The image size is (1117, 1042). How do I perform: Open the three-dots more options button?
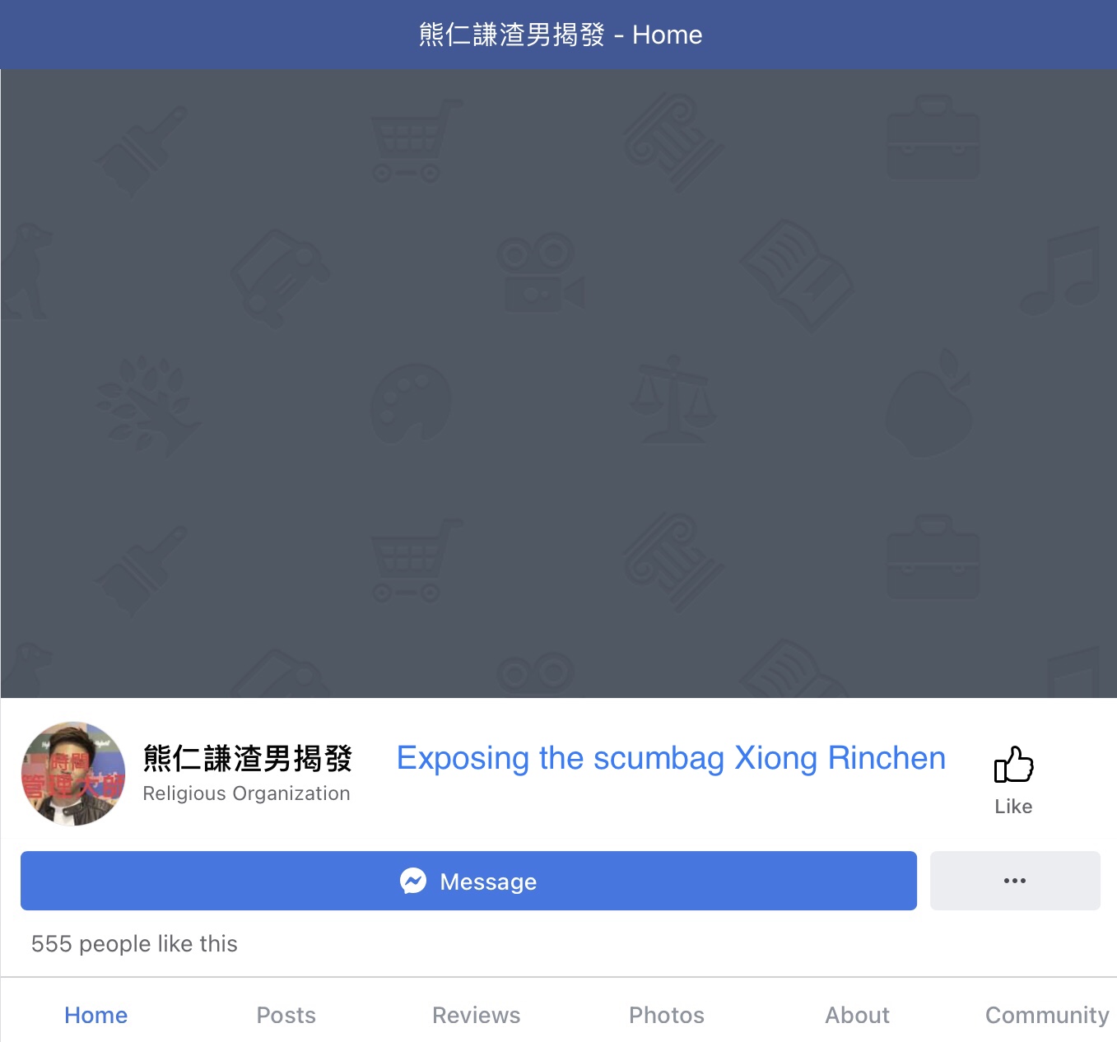tap(1015, 881)
